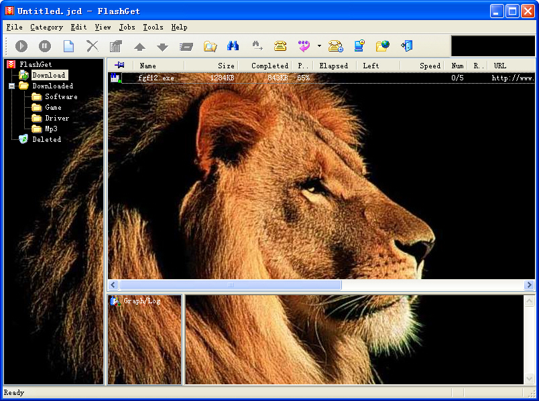Select the Deleted category in the tree
This screenshot has width=539, height=401.
[x=47, y=139]
